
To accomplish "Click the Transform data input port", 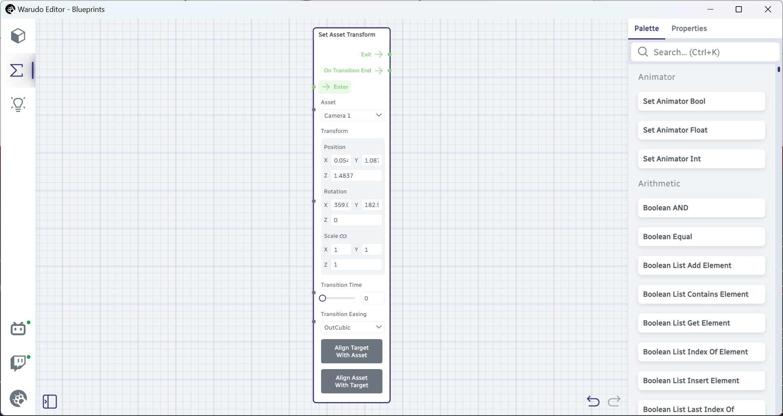I will (314, 201).
